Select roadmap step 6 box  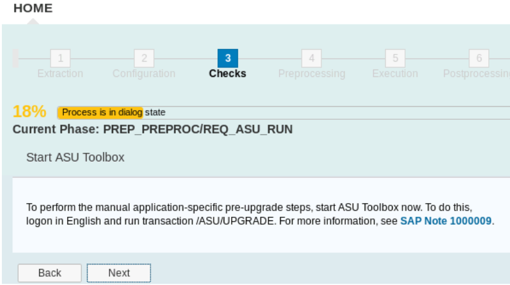point(479,58)
